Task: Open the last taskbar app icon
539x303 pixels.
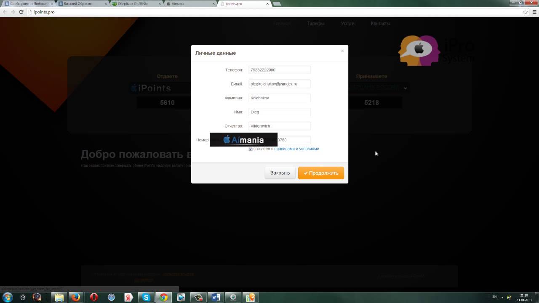Action: 251,298
